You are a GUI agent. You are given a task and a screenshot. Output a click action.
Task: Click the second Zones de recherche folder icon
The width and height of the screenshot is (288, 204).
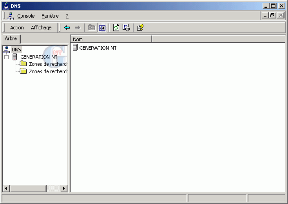23,71
